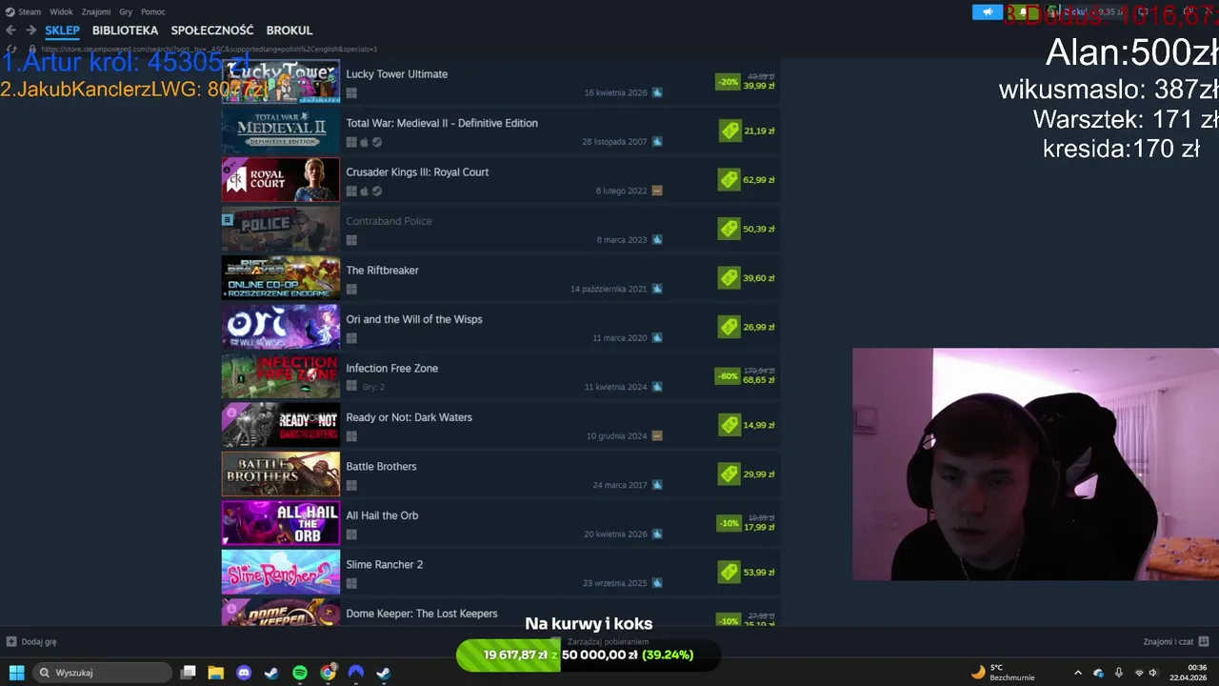Click the microphone icon in the system tray
Viewport: 1219px width, 686px height.
(1119, 673)
